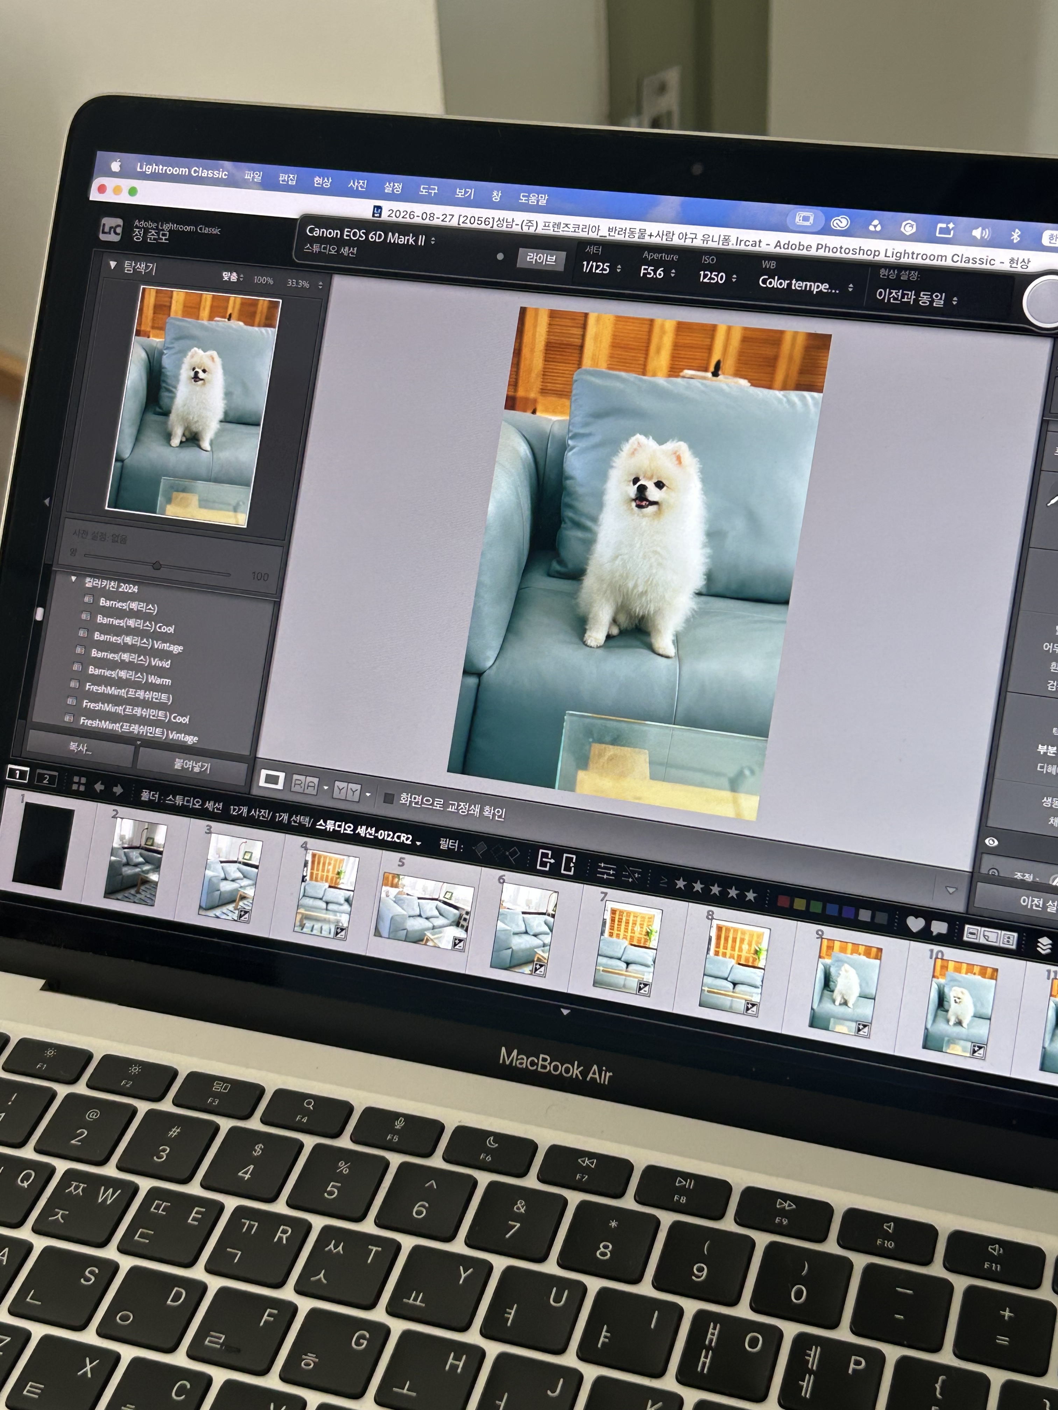Toggle the eye visibility icon in the right panel
Screen dimensions: 1058x1410
tap(991, 842)
